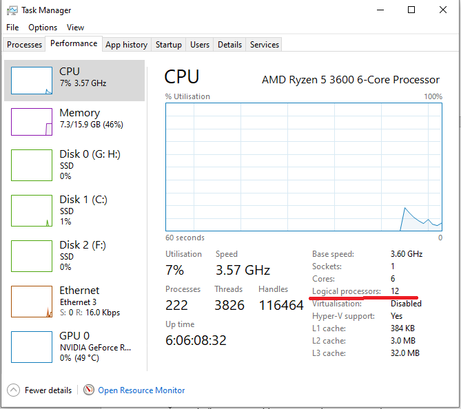Switch to the Services tab

pos(265,45)
